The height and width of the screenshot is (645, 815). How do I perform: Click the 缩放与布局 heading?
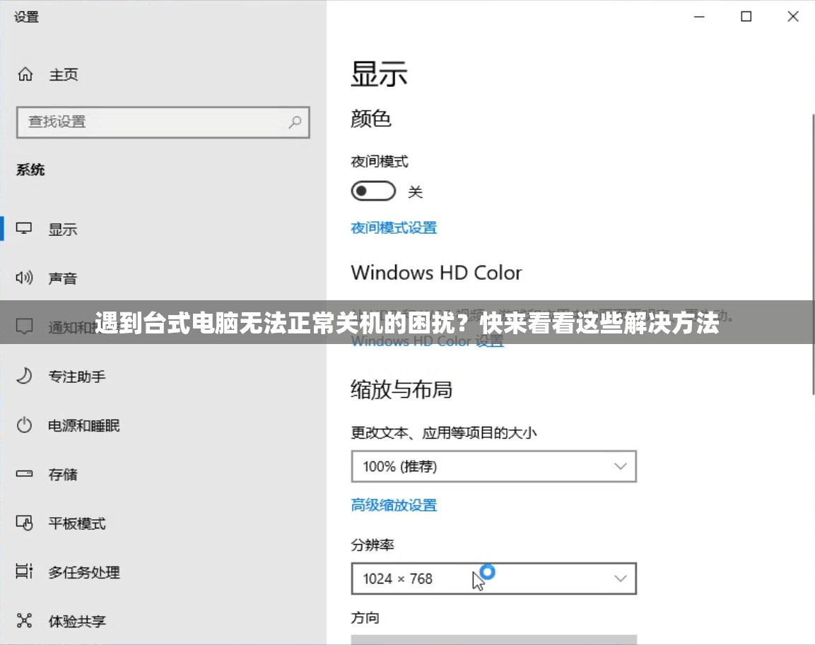[x=401, y=389]
